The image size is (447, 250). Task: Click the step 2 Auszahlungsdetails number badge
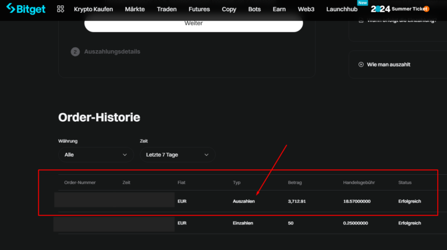coord(75,52)
